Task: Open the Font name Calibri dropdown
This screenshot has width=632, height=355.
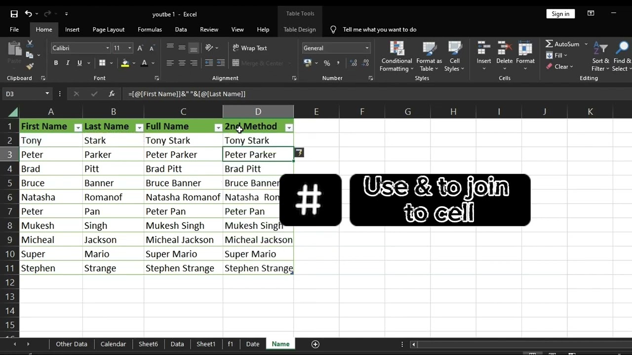Action: pos(108,48)
